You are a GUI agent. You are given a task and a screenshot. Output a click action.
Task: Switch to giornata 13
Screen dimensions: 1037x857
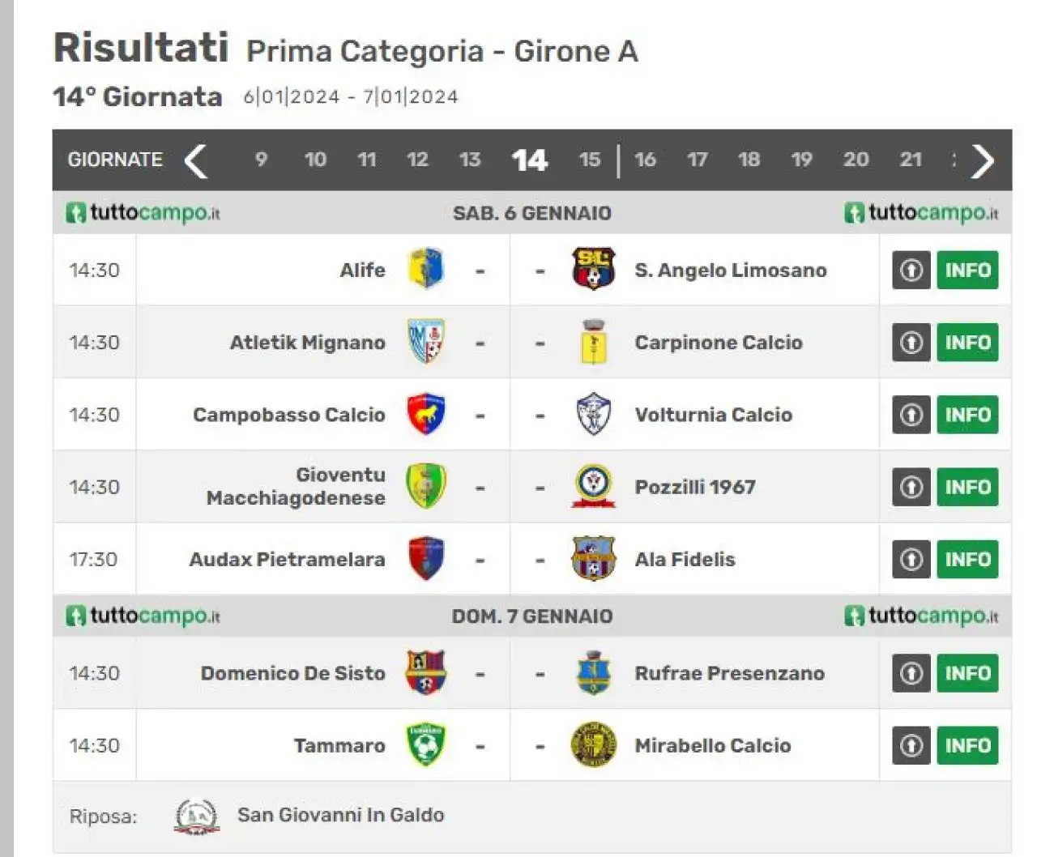click(470, 160)
